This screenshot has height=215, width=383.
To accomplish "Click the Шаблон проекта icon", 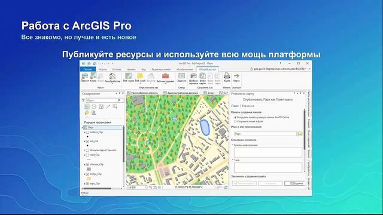I will [x=193, y=76].
